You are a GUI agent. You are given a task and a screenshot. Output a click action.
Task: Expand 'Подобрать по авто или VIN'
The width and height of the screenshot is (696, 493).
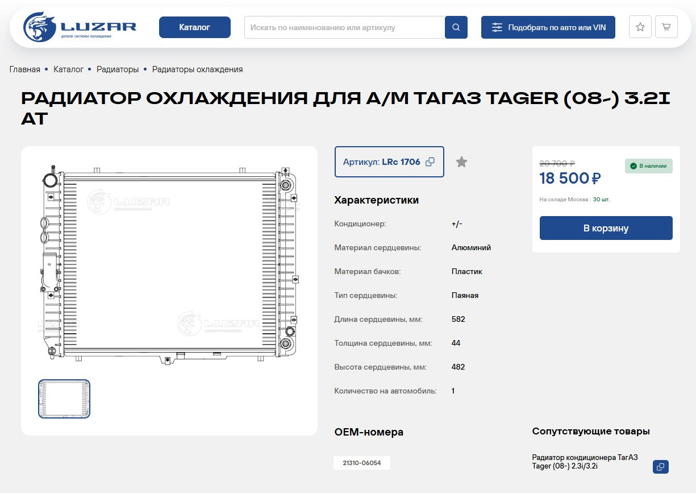click(548, 26)
